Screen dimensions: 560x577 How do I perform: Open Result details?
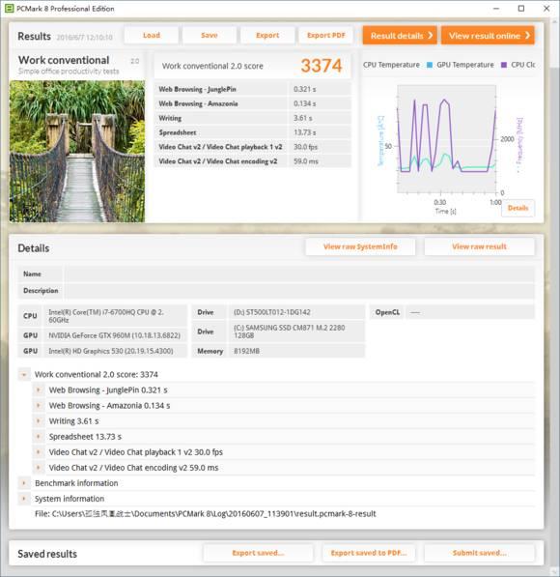point(400,36)
